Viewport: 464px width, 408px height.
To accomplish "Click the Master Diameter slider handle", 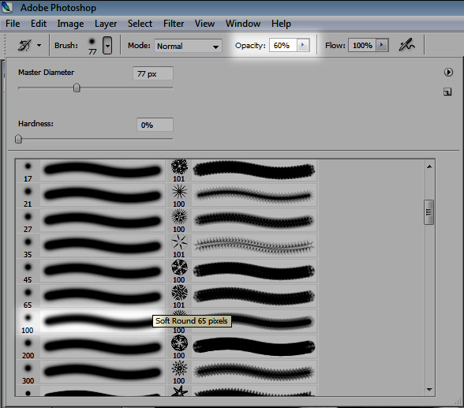I will (77, 88).
